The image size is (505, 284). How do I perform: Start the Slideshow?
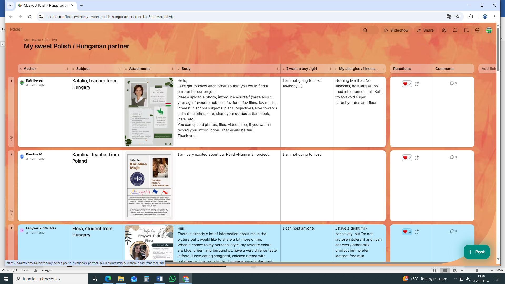click(x=396, y=30)
